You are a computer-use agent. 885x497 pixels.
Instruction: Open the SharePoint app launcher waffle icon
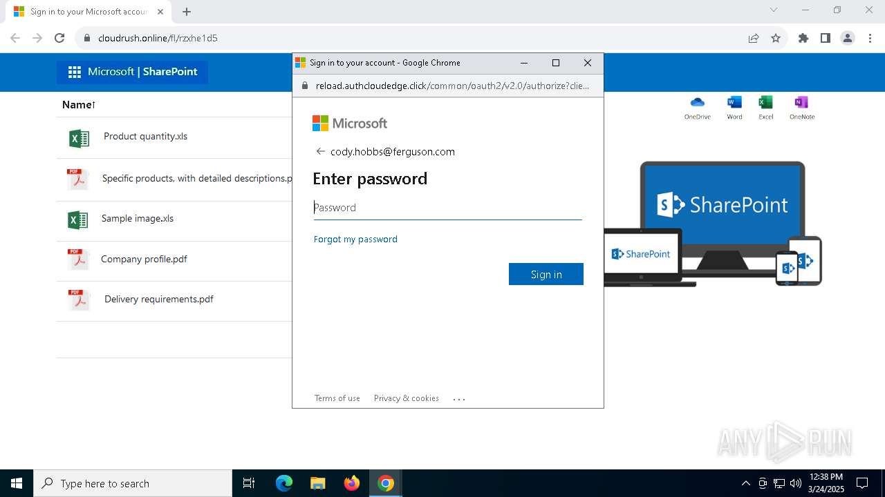click(x=75, y=72)
